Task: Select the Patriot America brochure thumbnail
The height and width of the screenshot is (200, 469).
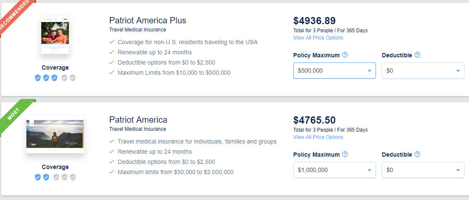Action: coord(55,134)
